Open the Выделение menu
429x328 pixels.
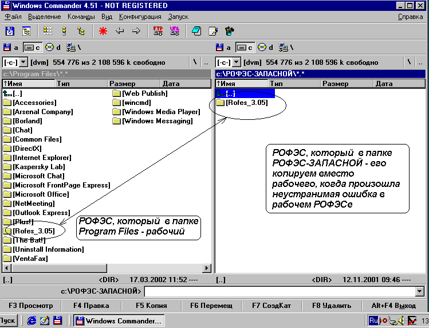pos(45,17)
